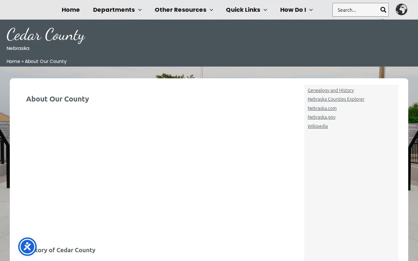This screenshot has height=261, width=418.
Task: Click the Search text field
Action: coord(356,10)
